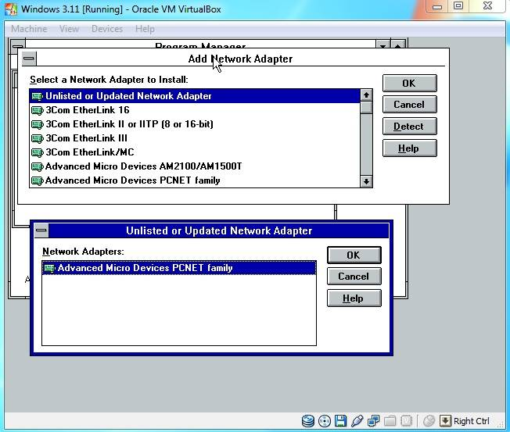510x432 pixels.
Task: Click the network adapters status icon
Action: pos(373,421)
